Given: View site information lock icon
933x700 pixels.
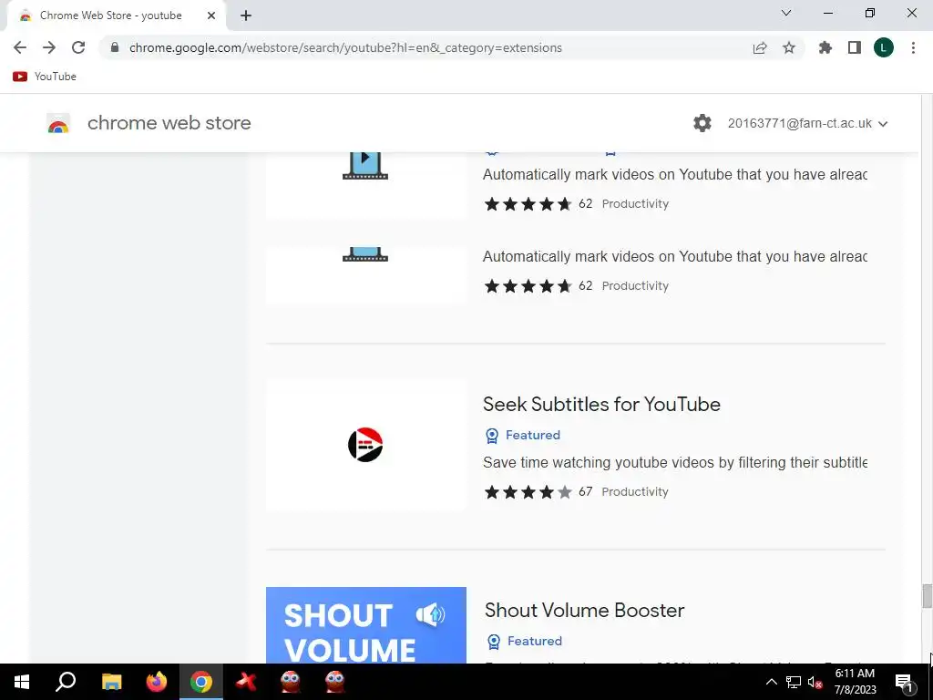Looking at the screenshot, I should pyautogui.click(x=115, y=47).
